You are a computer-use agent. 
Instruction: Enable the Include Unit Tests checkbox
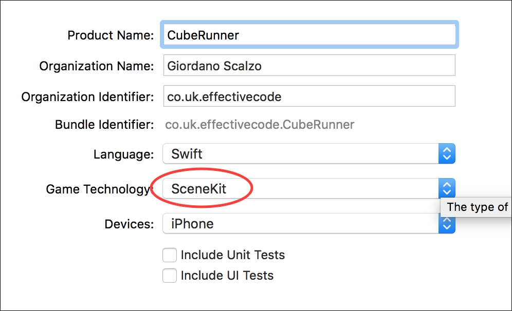(x=170, y=255)
